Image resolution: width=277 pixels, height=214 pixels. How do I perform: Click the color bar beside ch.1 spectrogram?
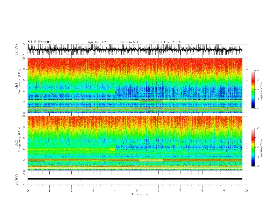coord(253,90)
